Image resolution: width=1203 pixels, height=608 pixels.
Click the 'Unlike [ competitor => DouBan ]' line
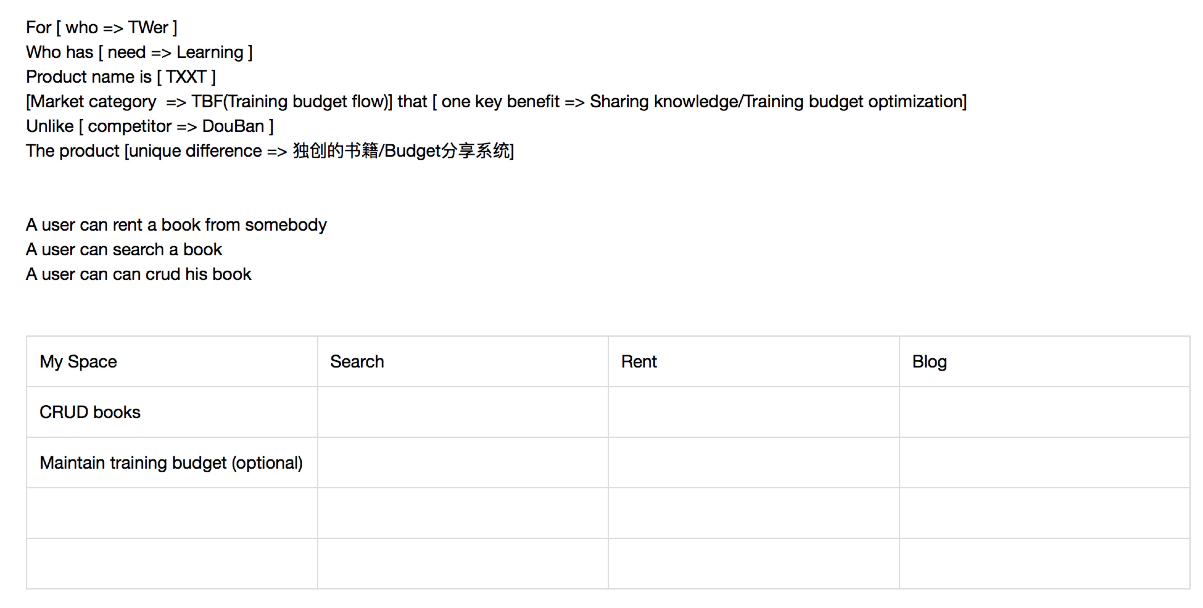click(149, 126)
